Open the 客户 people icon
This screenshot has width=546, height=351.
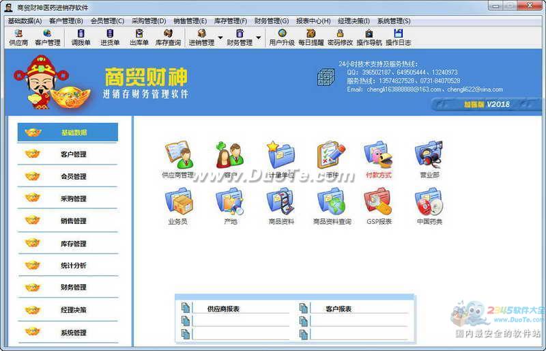pos(230,160)
